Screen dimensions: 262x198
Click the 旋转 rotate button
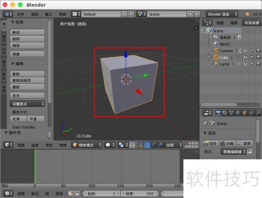point(27,39)
